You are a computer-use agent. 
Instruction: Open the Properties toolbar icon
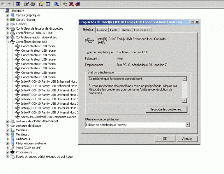(26, 4)
